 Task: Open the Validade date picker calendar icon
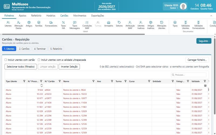point(205,86)
